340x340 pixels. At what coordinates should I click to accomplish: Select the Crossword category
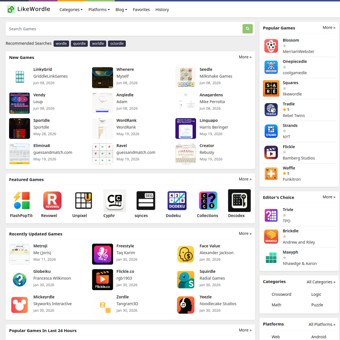pyautogui.click(x=281, y=294)
